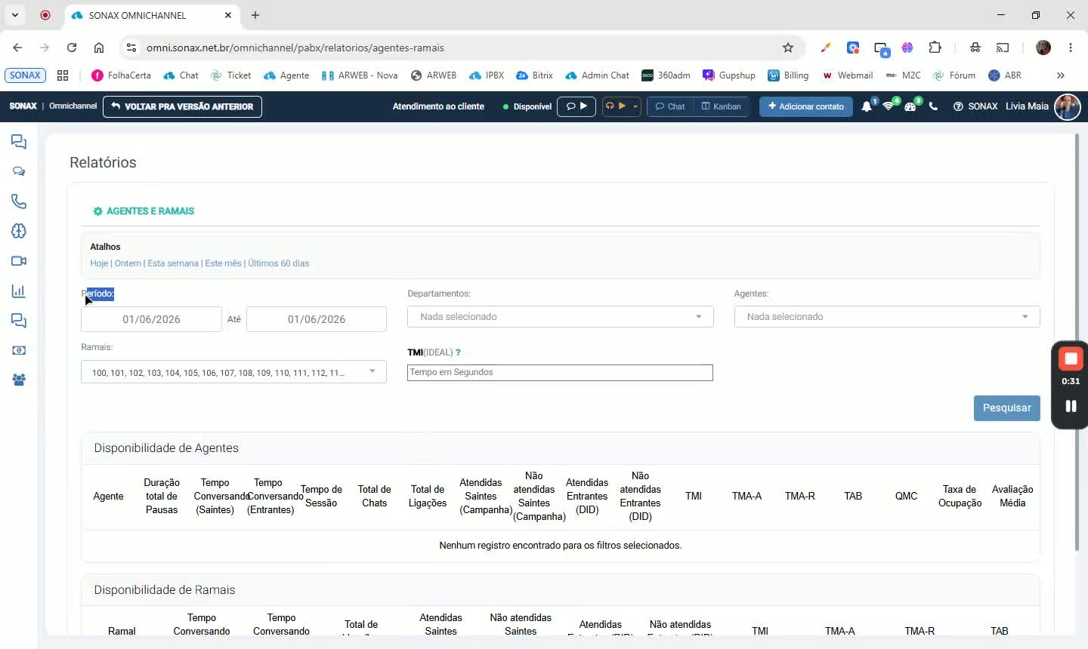Open the Departamentos dropdown
Viewport: 1088px width, 649px height.
tap(560, 317)
